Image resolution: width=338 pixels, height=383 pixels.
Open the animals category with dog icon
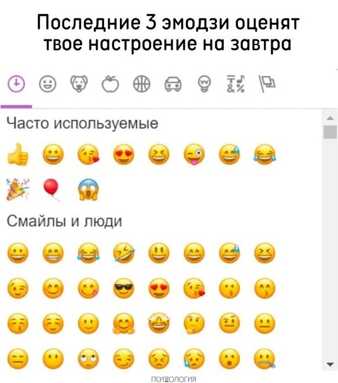(x=79, y=84)
